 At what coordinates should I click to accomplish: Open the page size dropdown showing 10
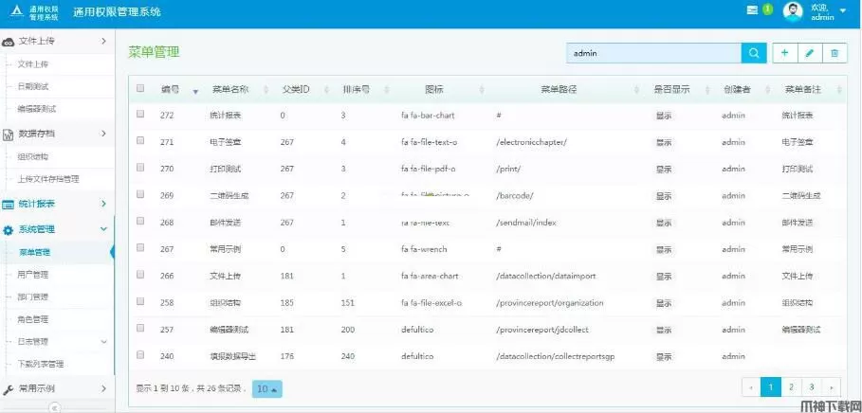click(x=266, y=389)
